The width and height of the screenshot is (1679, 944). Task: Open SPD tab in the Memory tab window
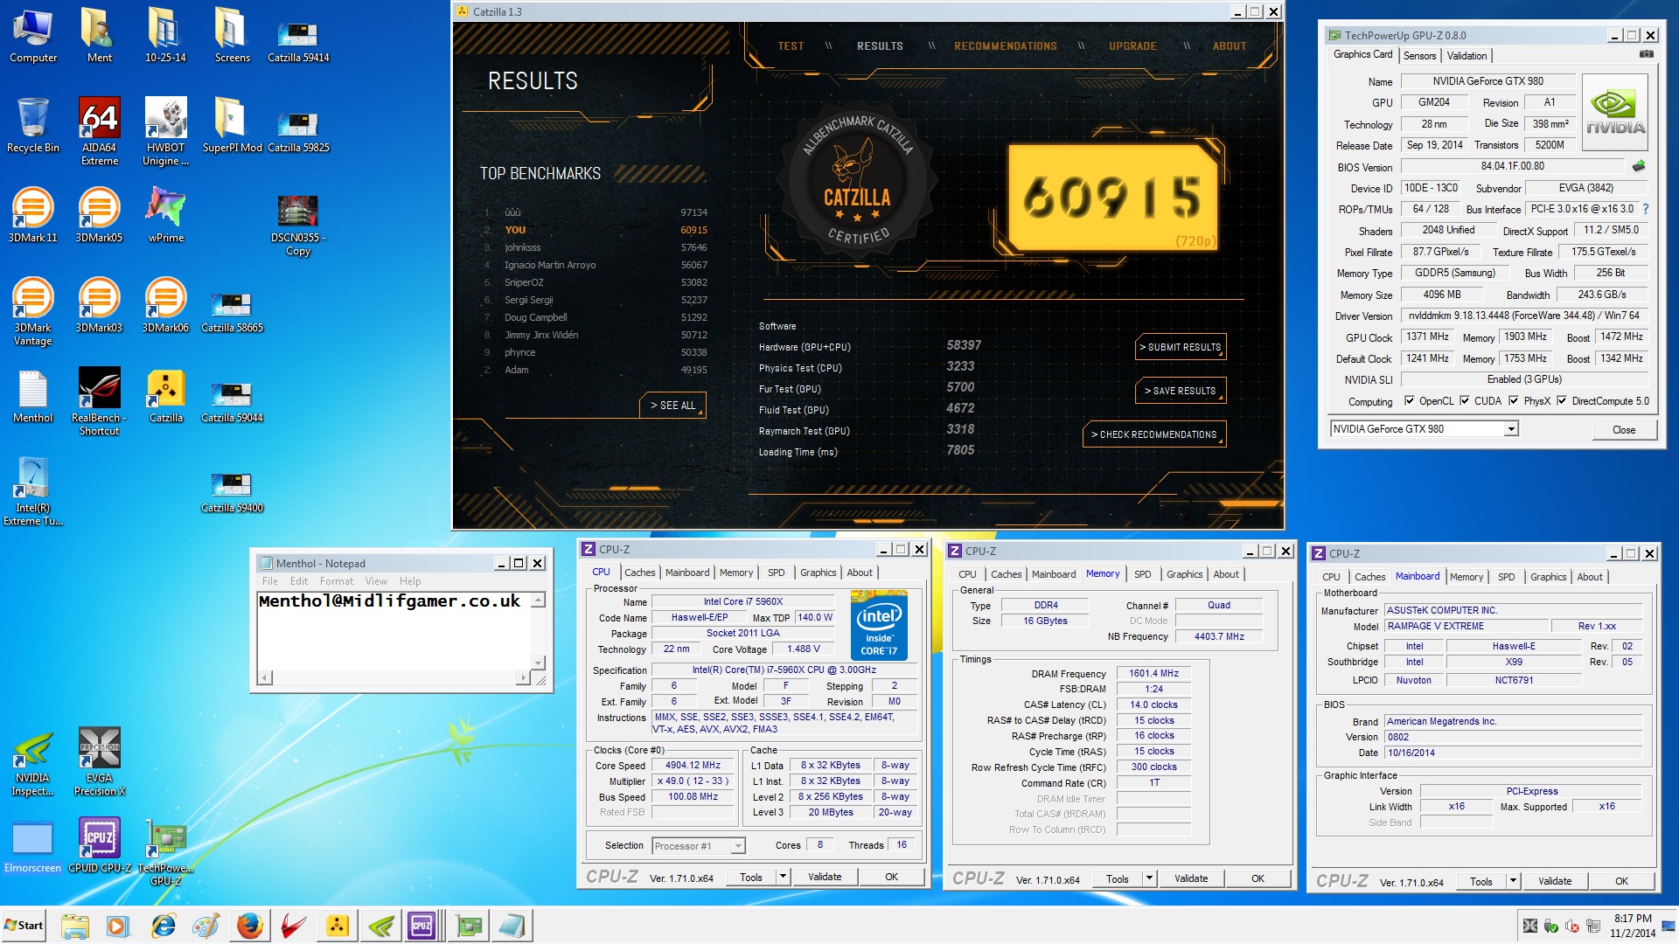1142,574
